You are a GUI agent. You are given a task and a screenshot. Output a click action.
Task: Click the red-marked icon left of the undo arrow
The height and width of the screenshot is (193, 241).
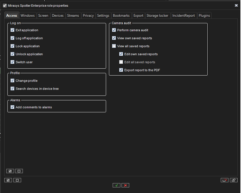(224, 180)
